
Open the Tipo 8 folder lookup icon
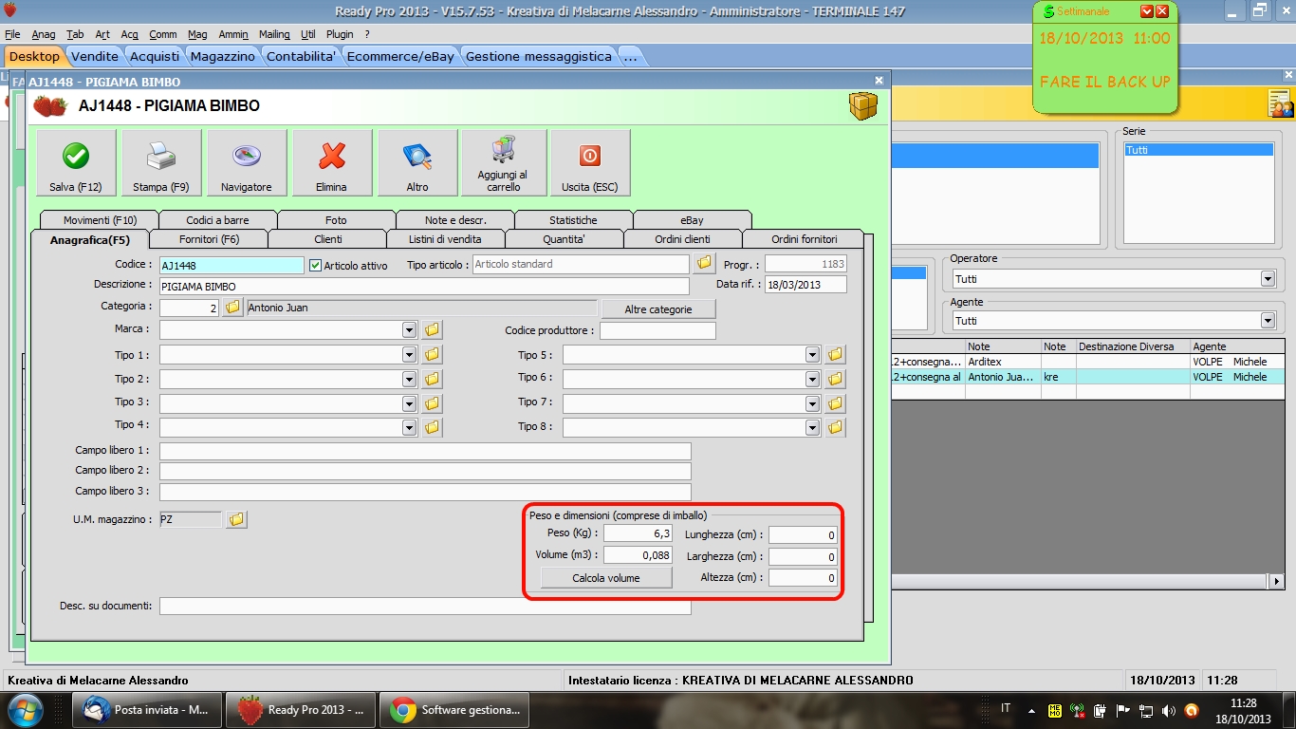pos(835,427)
